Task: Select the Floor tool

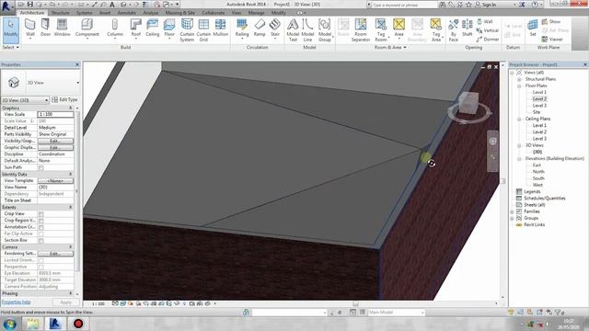Action: [169, 29]
